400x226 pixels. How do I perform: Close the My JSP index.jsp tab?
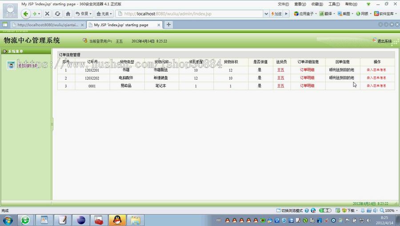click(x=159, y=25)
